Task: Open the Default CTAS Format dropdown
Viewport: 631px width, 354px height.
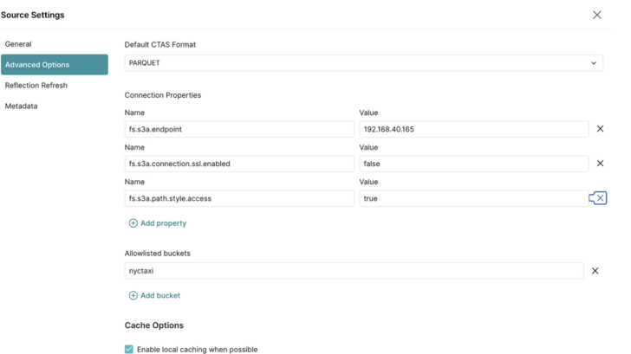Action: [364, 63]
